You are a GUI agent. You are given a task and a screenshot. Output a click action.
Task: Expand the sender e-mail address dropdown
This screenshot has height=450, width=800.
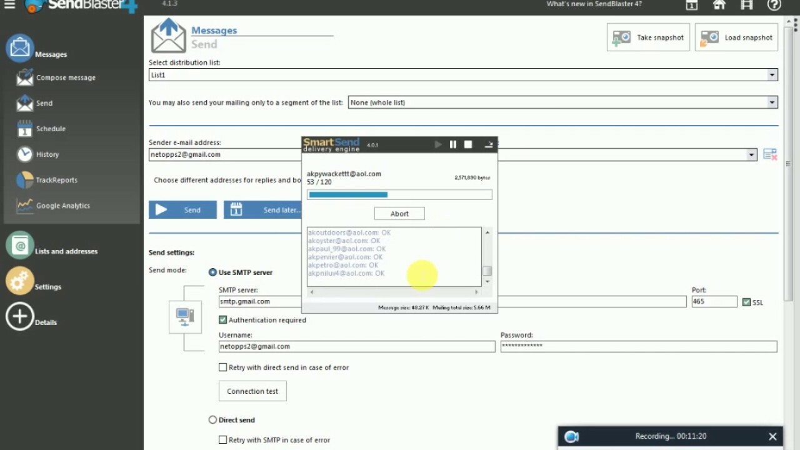(752, 154)
